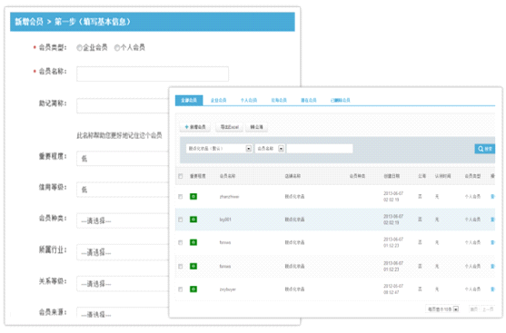
Task: Open member name zxybuyer
Action: tap(227, 289)
